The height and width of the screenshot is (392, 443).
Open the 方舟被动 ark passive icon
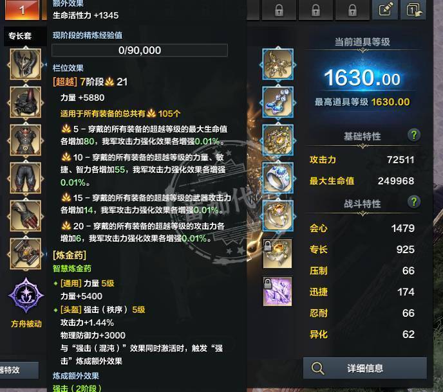pos(26,295)
